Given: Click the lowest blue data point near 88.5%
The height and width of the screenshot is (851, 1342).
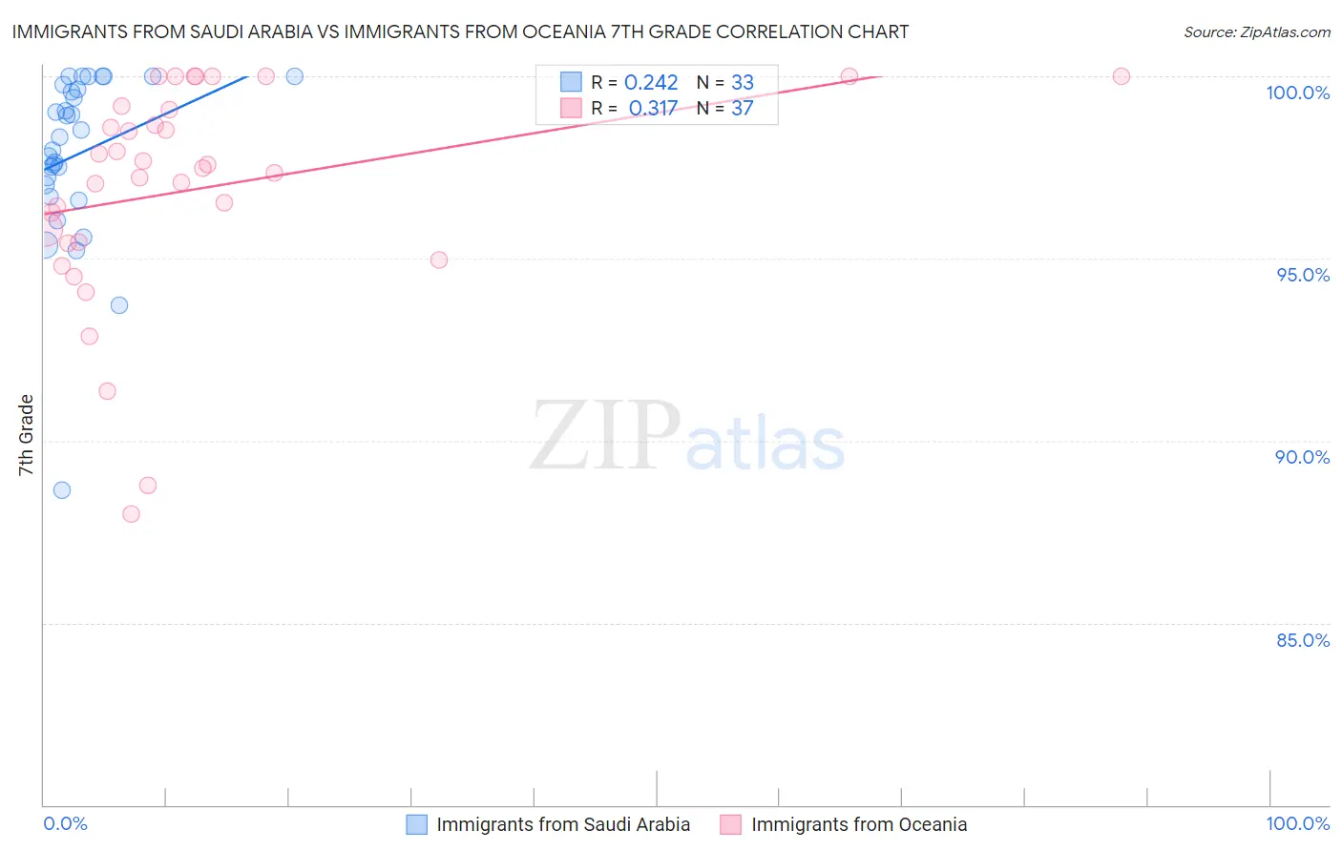Looking at the screenshot, I should coord(62,490).
